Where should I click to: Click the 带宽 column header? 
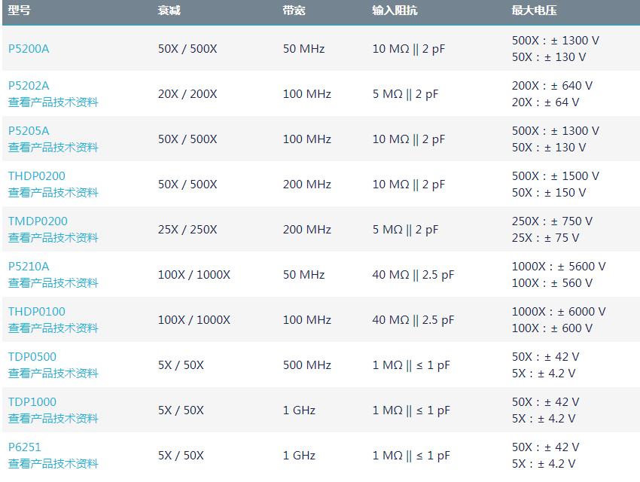294,11
